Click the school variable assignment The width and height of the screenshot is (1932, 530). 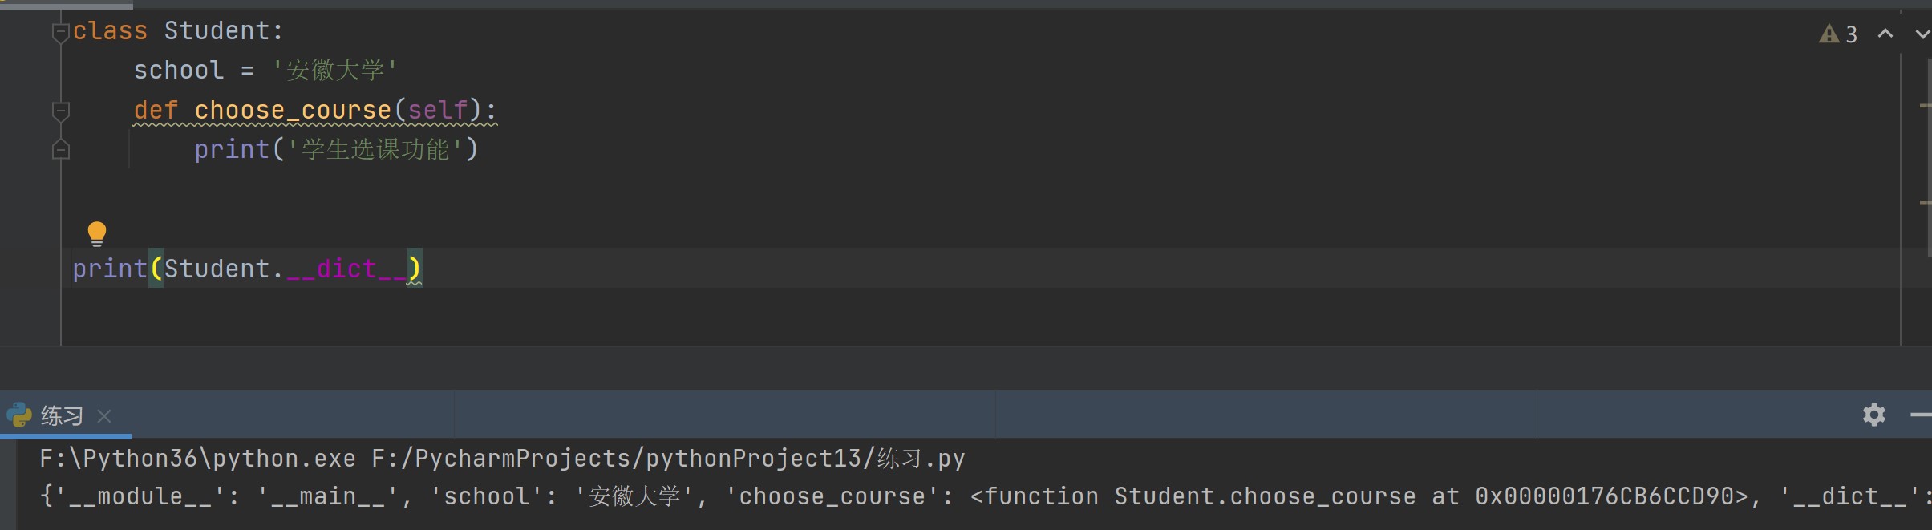[178, 71]
